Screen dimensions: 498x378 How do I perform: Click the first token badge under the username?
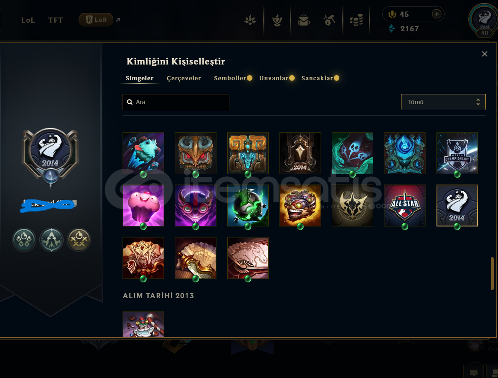[x=24, y=240]
